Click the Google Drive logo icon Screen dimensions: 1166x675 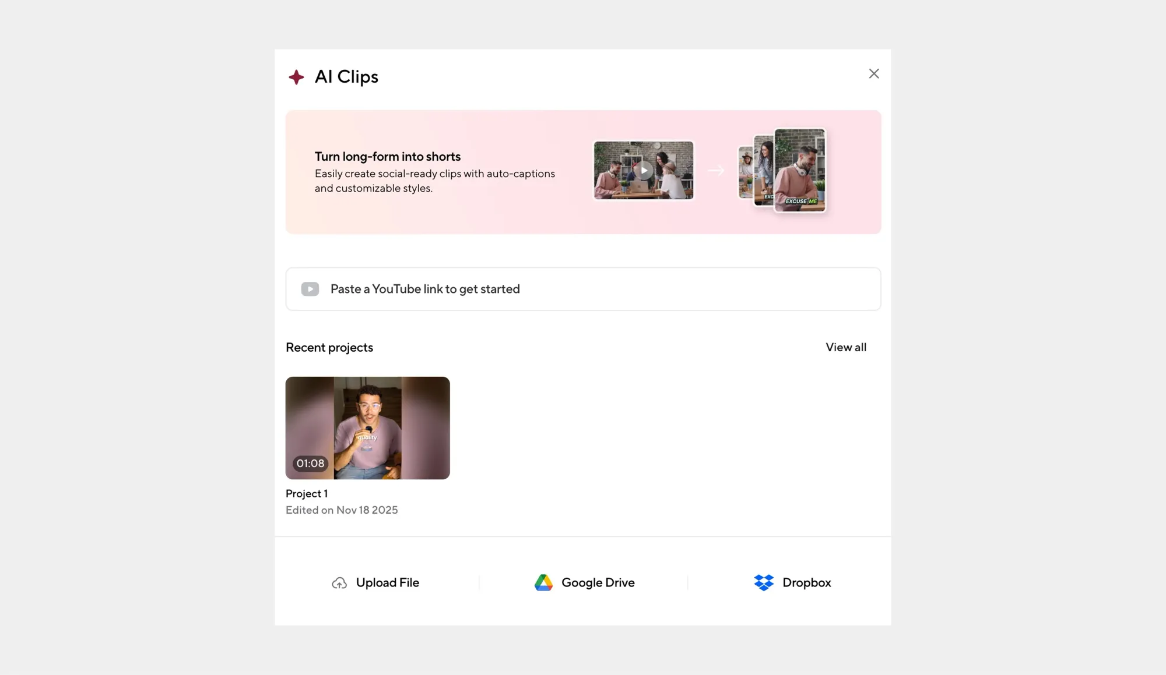click(543, 582)
